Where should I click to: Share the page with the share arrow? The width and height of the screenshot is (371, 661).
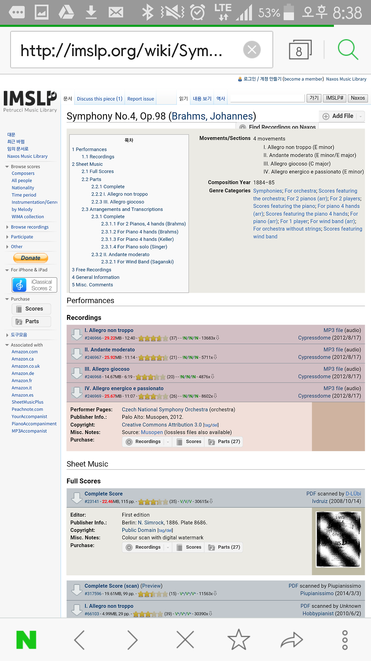pyautogui.click(x=292, y=639)
